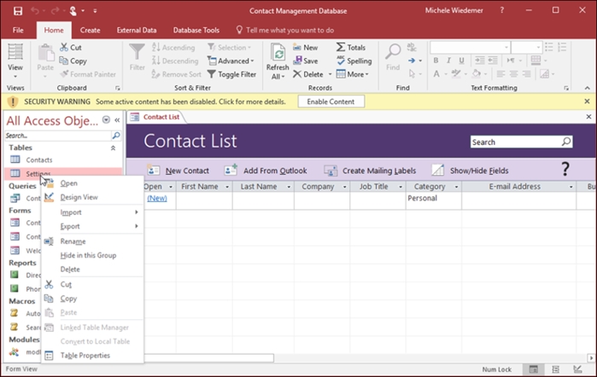
Task: Click the Toggle Filter icon
Action: [x=211, y=74]
